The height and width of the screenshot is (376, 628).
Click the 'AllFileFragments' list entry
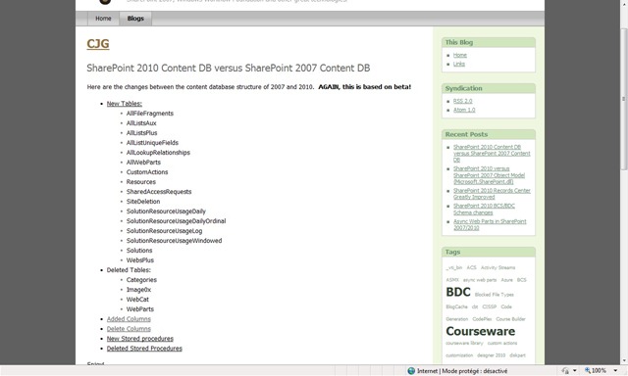[x=150, y=114]
